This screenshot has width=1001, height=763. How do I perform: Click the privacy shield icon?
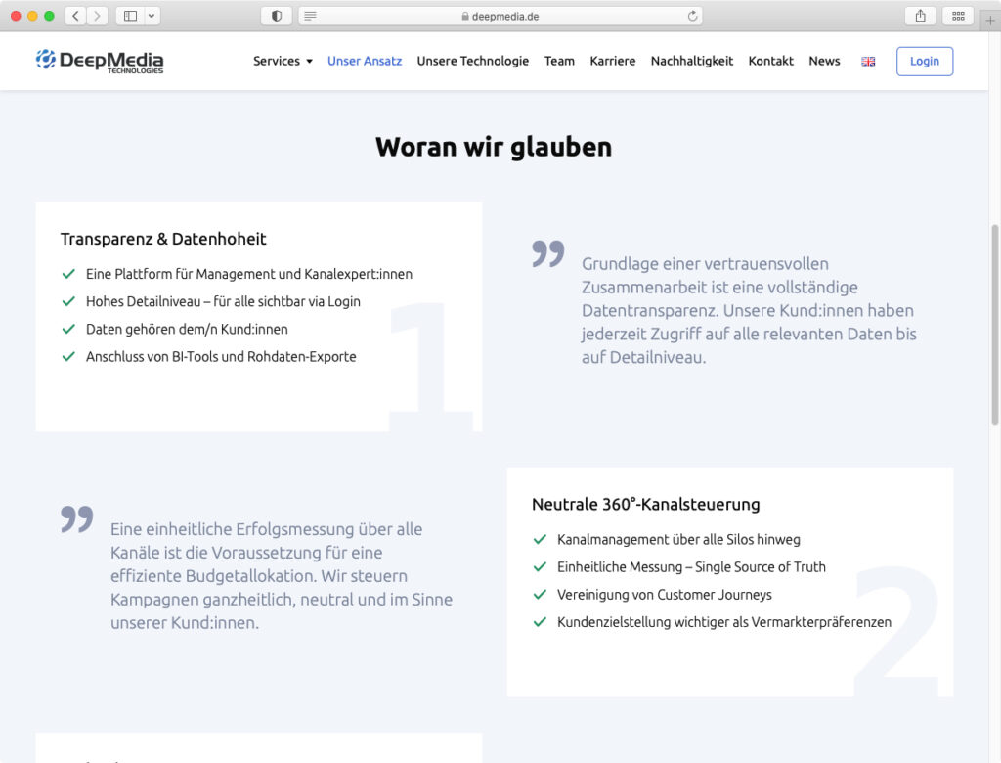pos(277,16)
